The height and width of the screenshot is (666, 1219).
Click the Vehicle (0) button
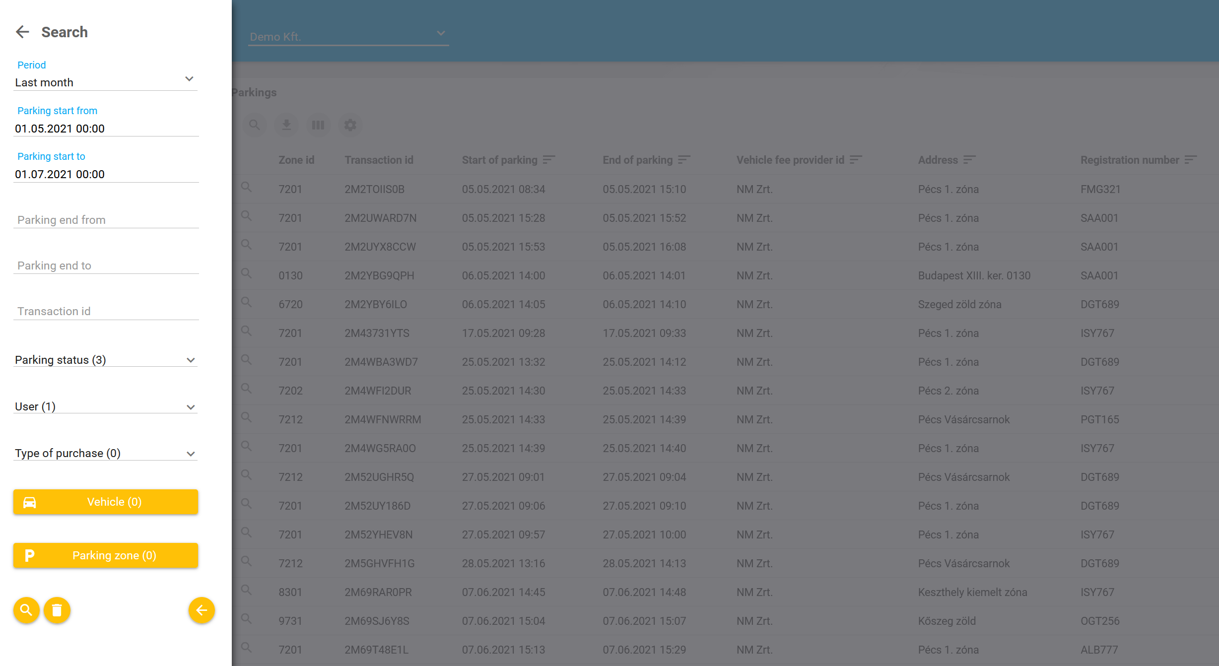[106, 502]
